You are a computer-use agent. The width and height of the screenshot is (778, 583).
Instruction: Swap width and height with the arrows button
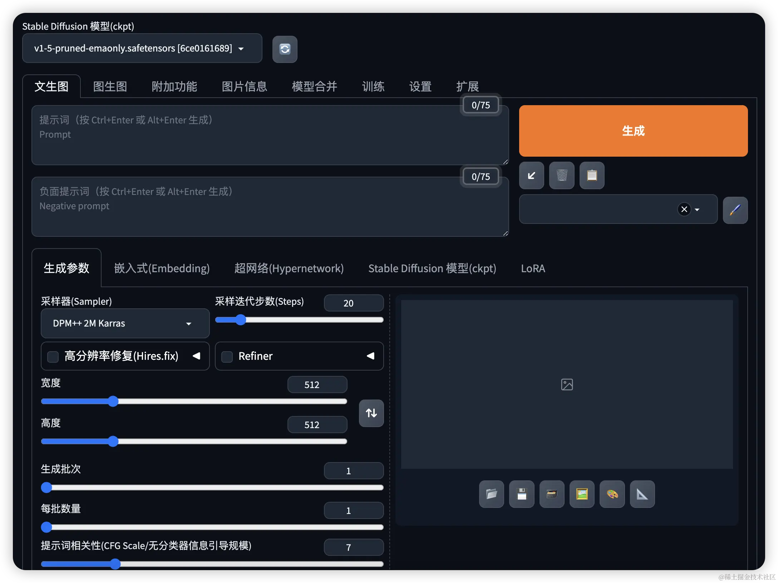pyautogui.click(x=371, y=413)
